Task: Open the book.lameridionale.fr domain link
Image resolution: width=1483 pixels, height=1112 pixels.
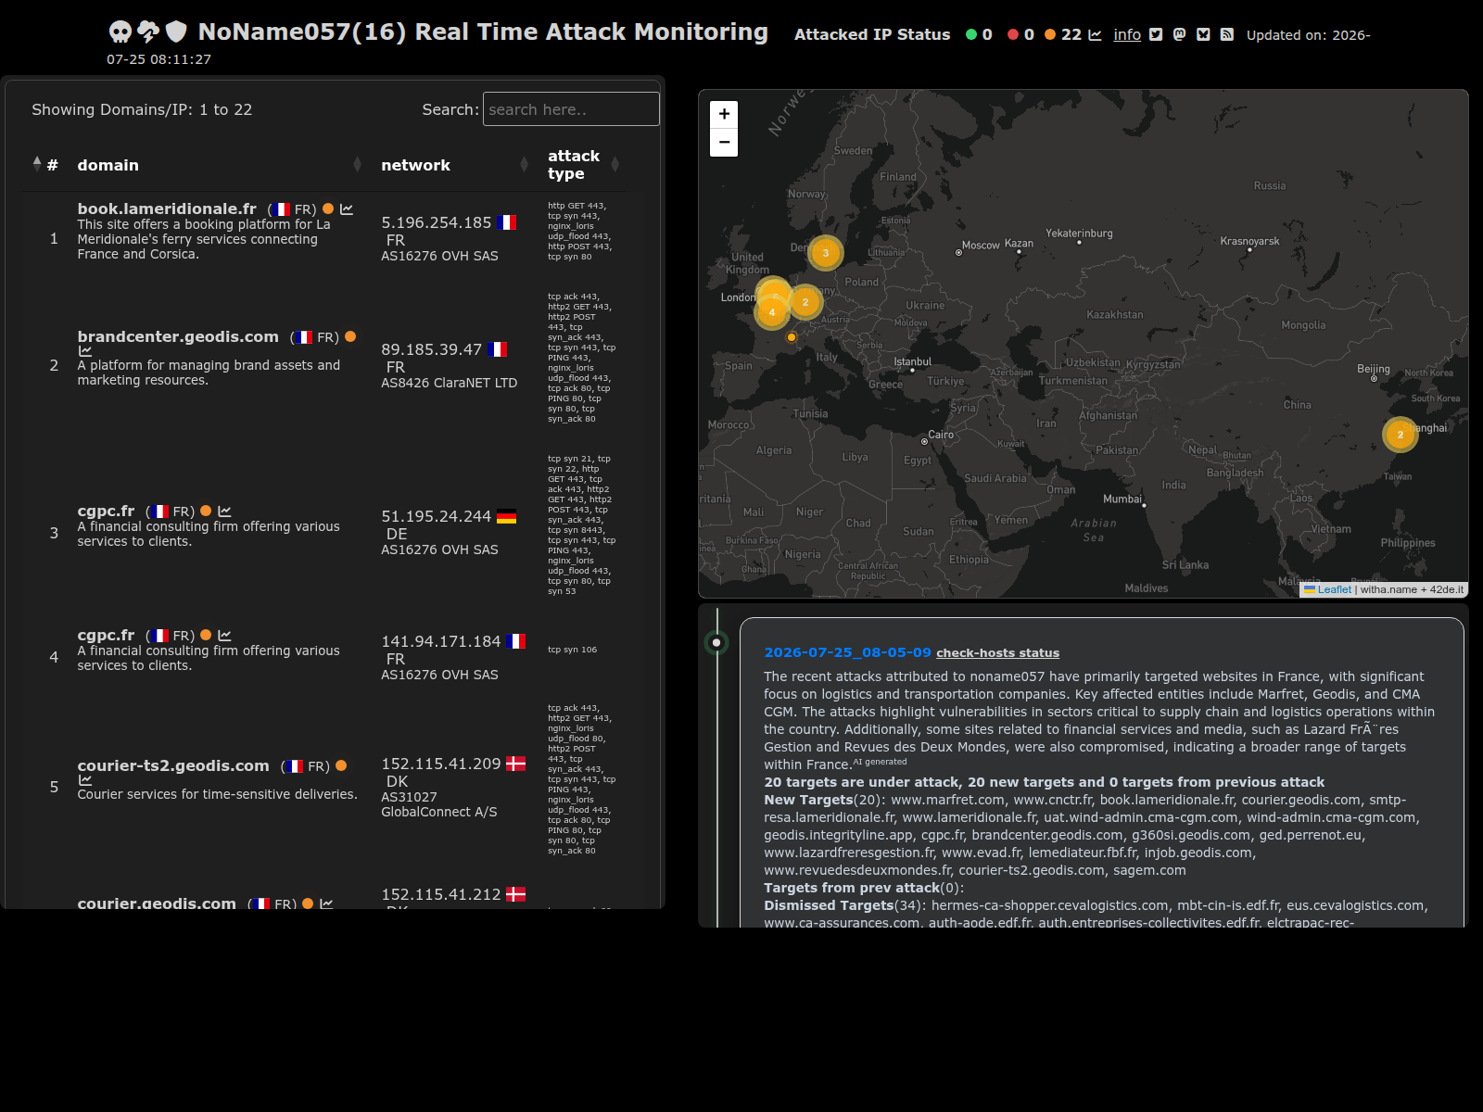Action: (x=167, y=208)
